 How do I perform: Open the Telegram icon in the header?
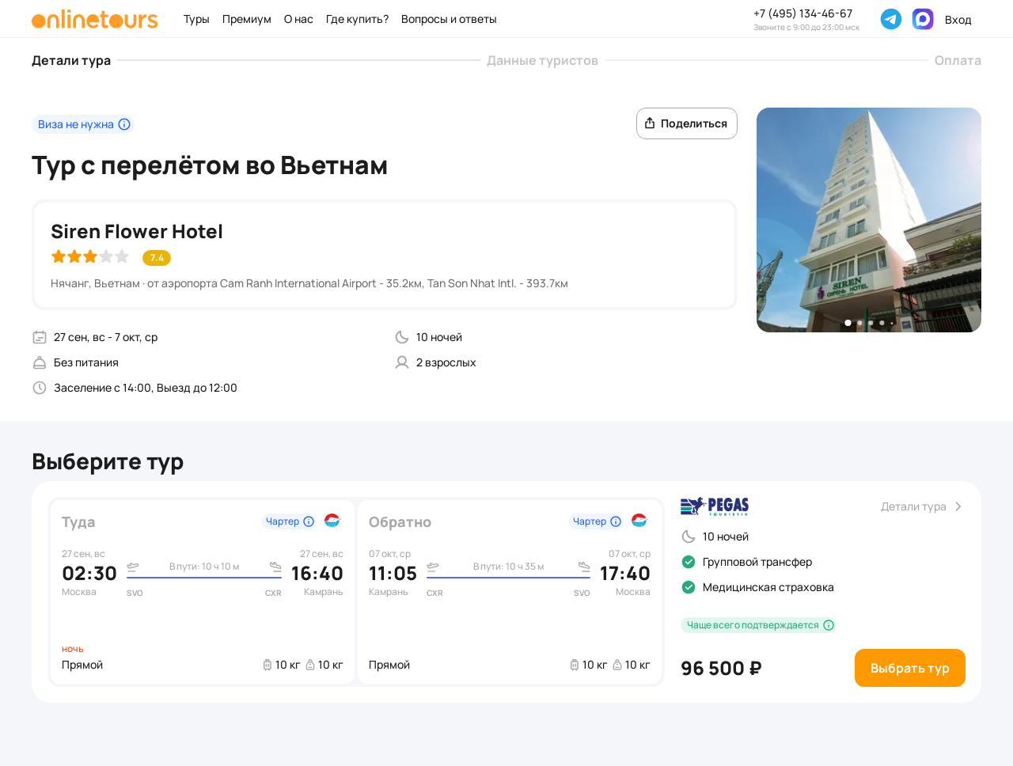click(x=891, y=19)
